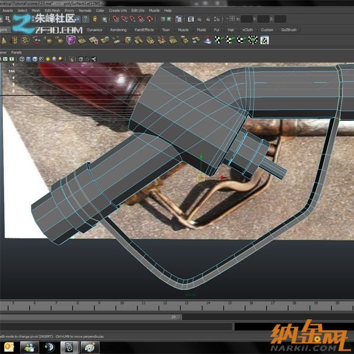
Task: Click the render current frame icon
Action: [199, 19]
